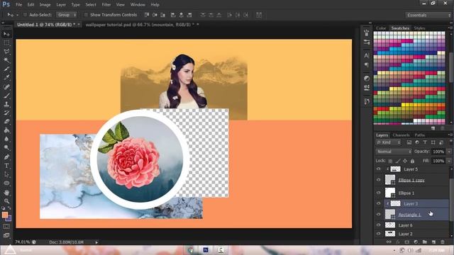Select the Zoom tool
Viewport: 454px width, 255px height.
pos(6,201)
